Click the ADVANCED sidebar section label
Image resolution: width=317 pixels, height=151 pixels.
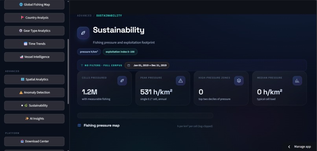pyautogui.click(x=12, y=71)
